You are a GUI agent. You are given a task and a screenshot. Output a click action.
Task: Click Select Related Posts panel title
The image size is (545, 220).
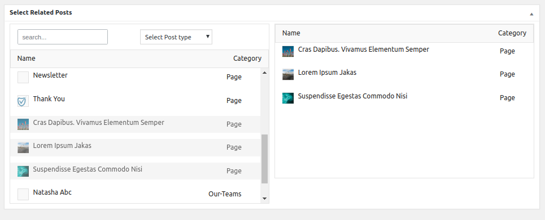(41, 12)
